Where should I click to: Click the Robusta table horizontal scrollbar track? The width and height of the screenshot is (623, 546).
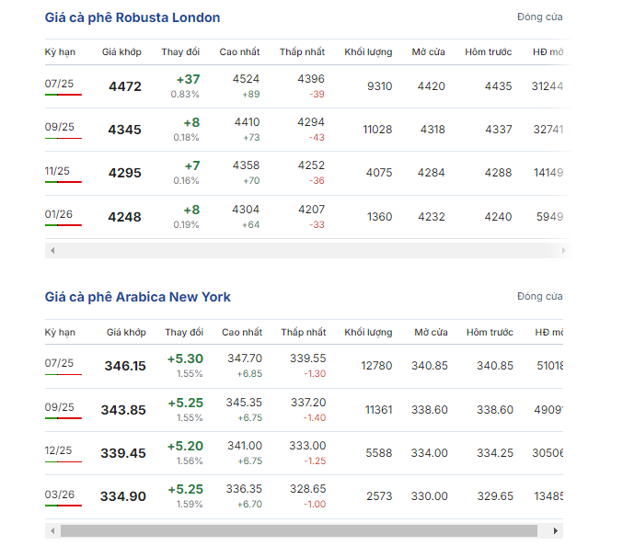click(304, 250)
